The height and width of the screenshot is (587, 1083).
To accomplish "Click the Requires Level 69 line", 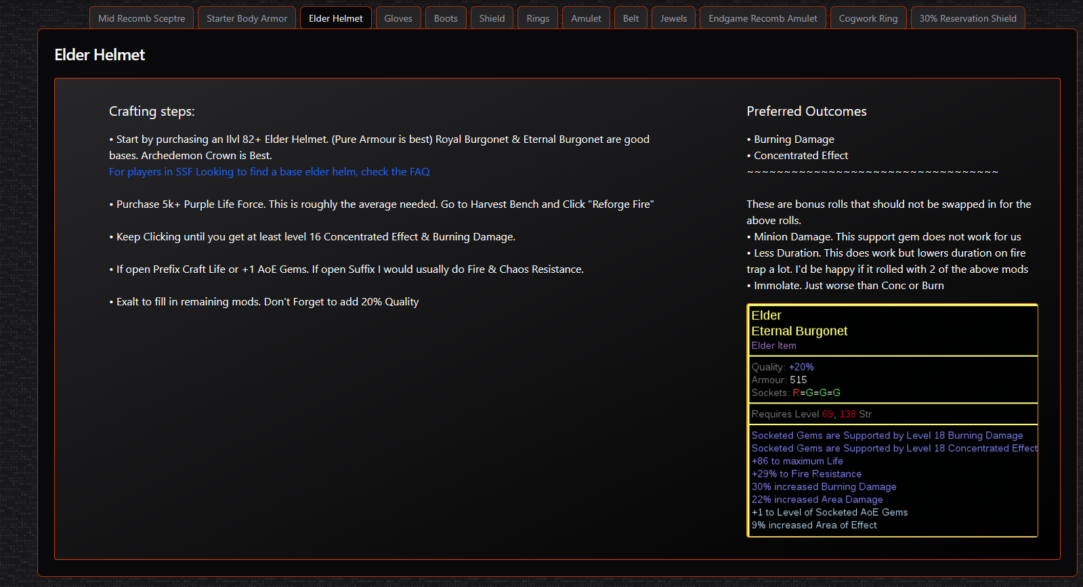I will (811, 414).
